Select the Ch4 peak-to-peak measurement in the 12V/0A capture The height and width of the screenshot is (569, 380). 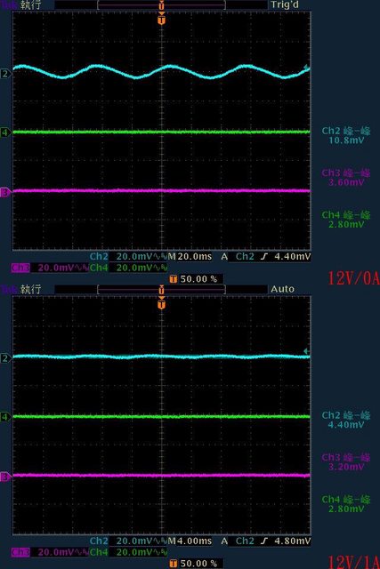[x=346, y=220]
